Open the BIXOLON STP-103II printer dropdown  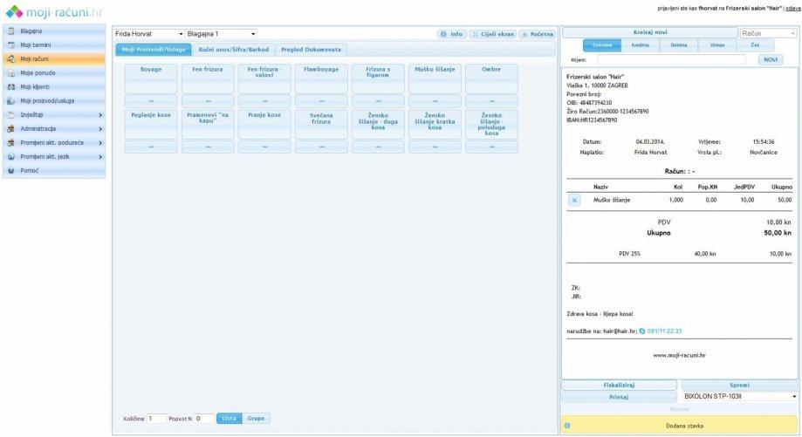point(739,396)
